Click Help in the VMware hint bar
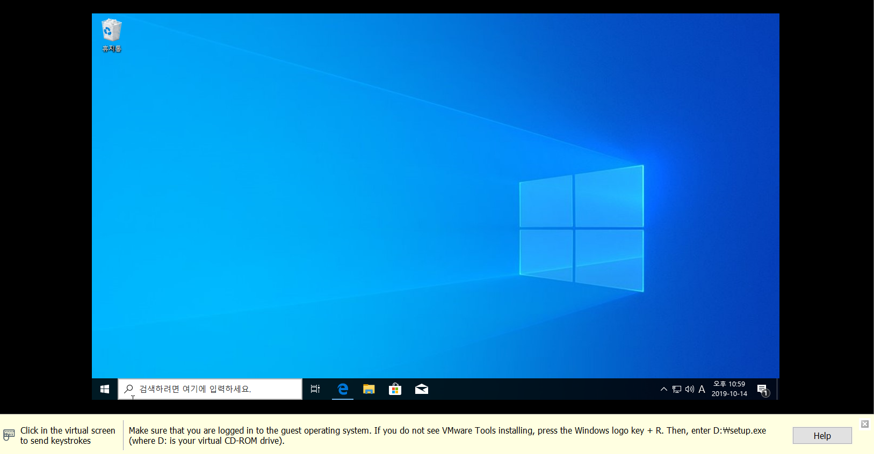This screenshot has width=874, height=454. (x=822, y=436)
